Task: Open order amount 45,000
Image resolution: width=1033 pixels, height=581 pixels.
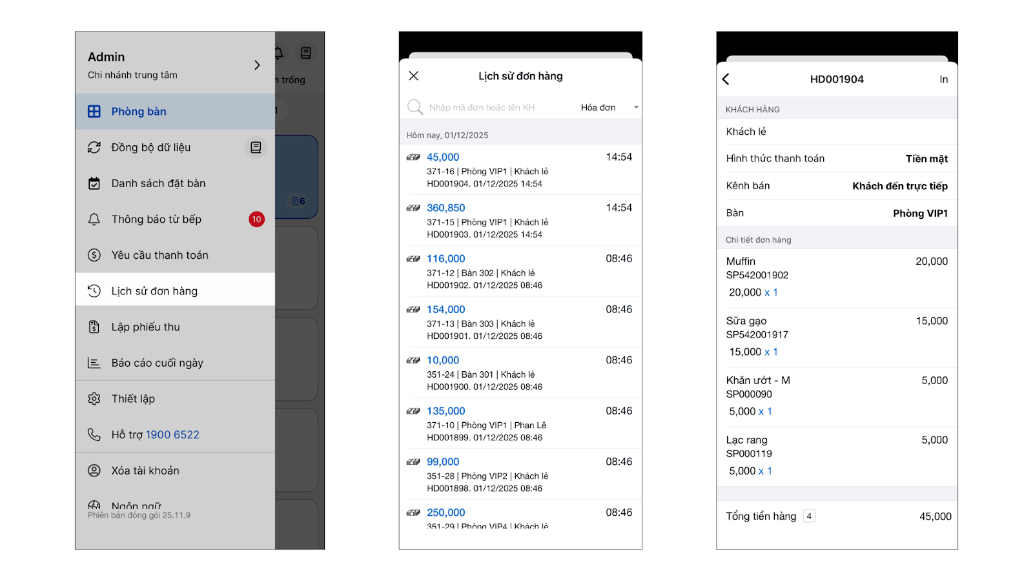Action: click(x=443, y=158)
